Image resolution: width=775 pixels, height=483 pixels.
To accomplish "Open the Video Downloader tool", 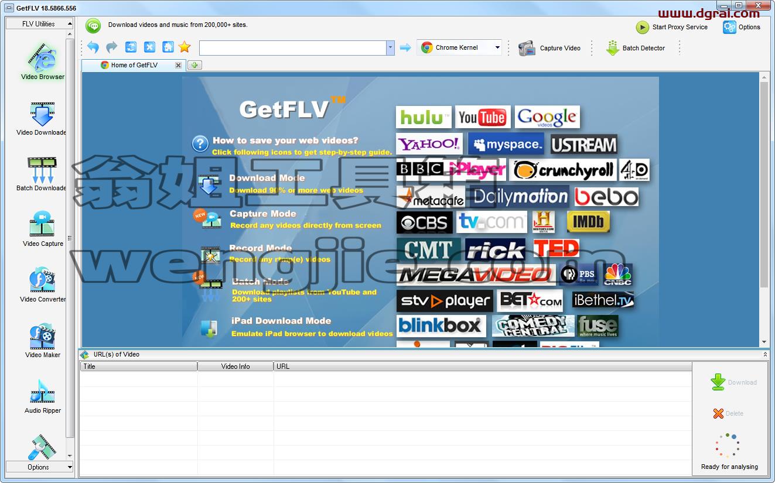I will (42, 119).
